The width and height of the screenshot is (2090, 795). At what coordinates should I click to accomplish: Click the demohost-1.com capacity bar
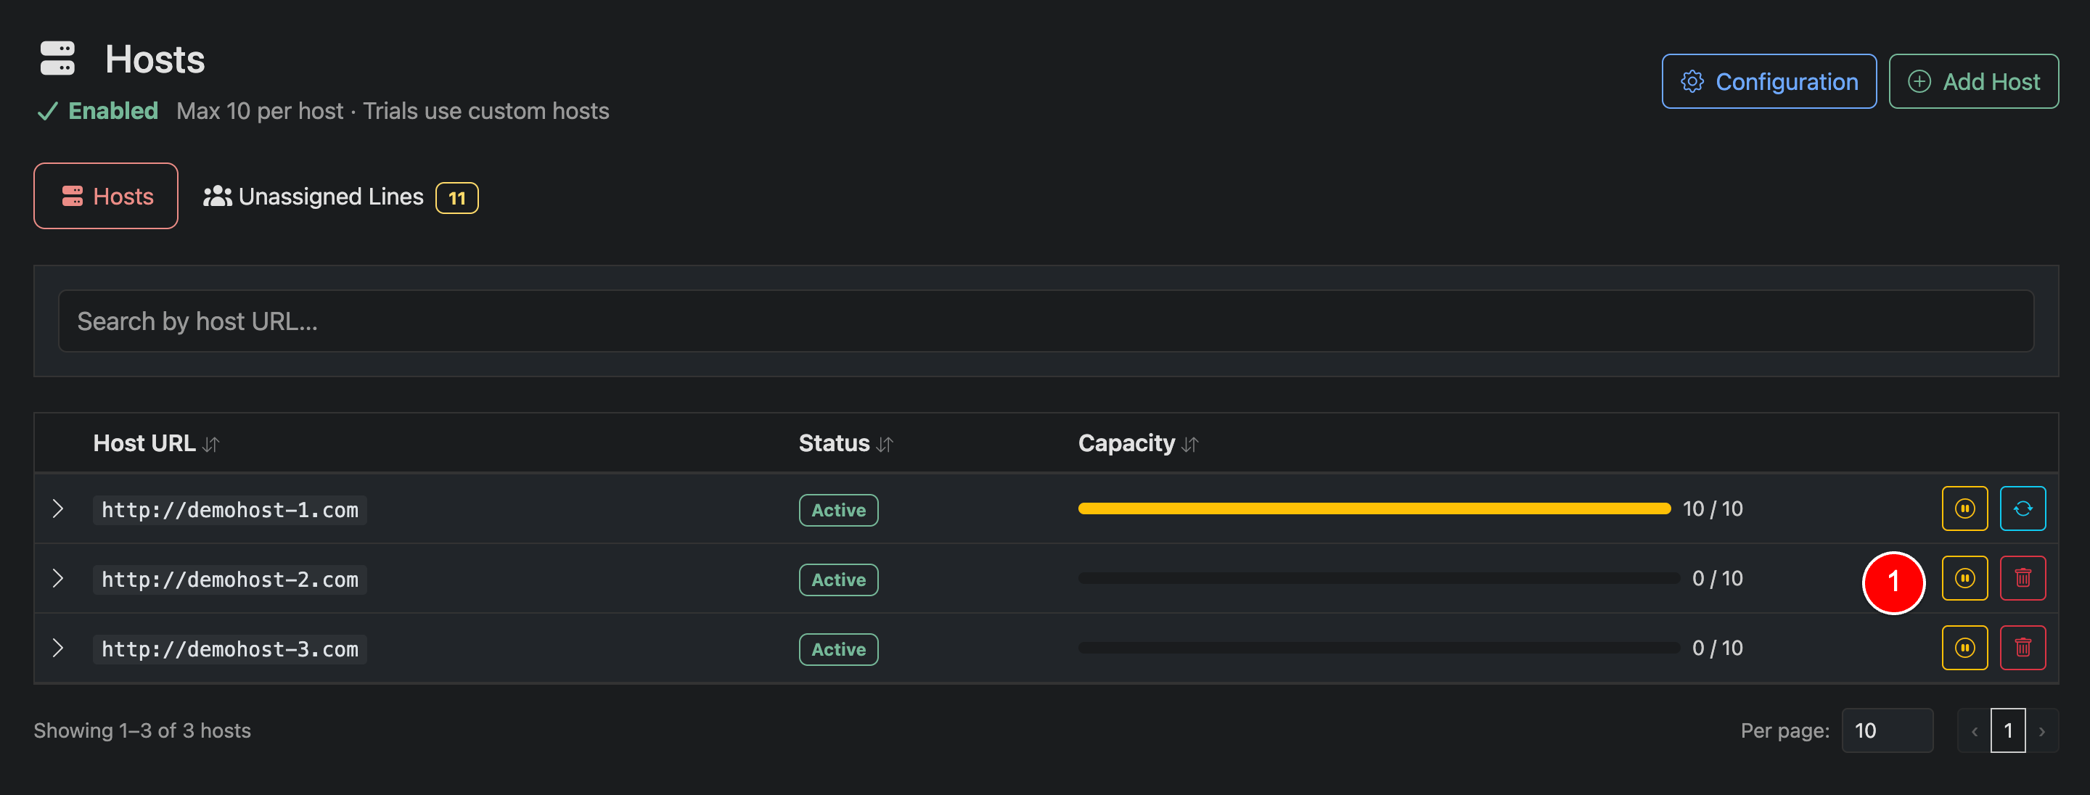pyautogui.click(x=1374, y=508)
